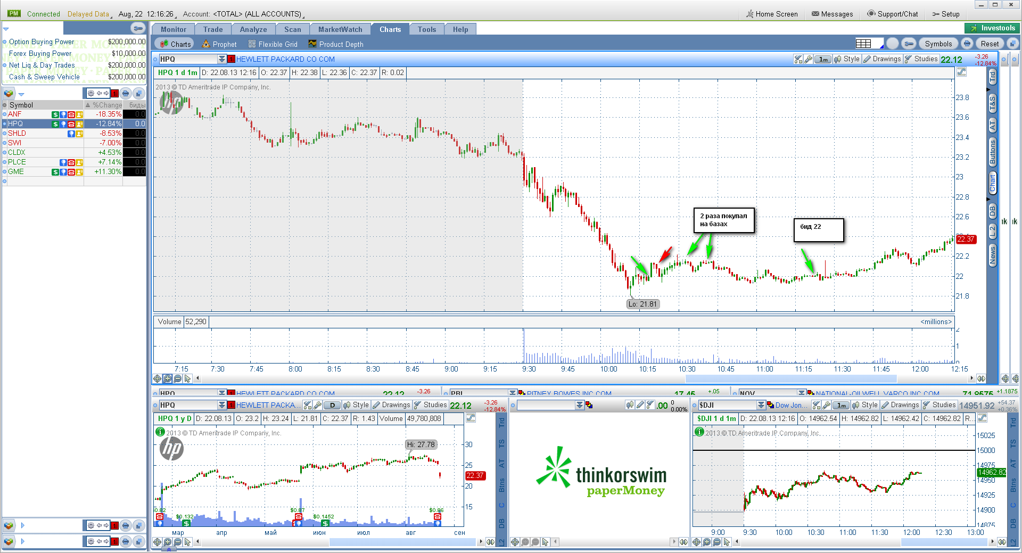Screen dimensions: 1022x553
Task: Open the Product Depth sub-tab
Action: [336, 44]
